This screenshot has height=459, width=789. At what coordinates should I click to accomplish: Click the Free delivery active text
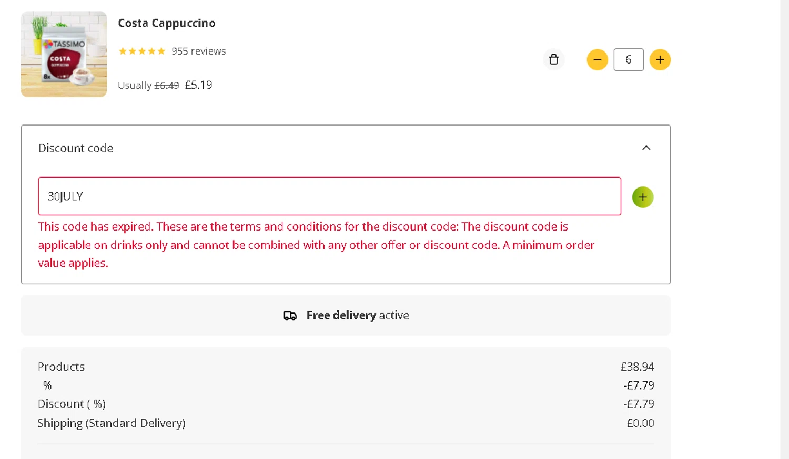pos(357,315)
